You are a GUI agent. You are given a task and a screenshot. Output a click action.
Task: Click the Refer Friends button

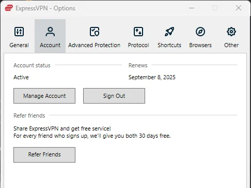pyautogui.click(x=44, y=155)
